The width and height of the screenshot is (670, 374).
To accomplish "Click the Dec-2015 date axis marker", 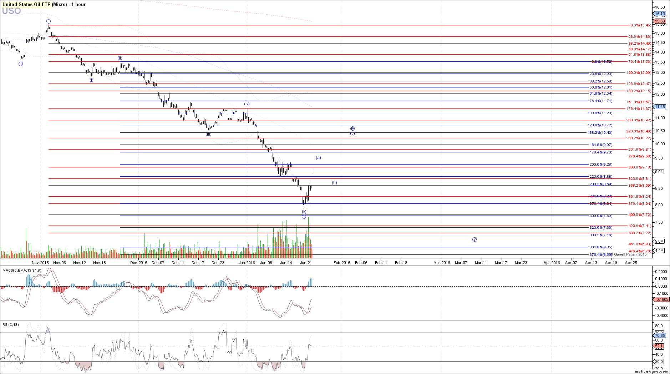I will [x=139, y=263].
